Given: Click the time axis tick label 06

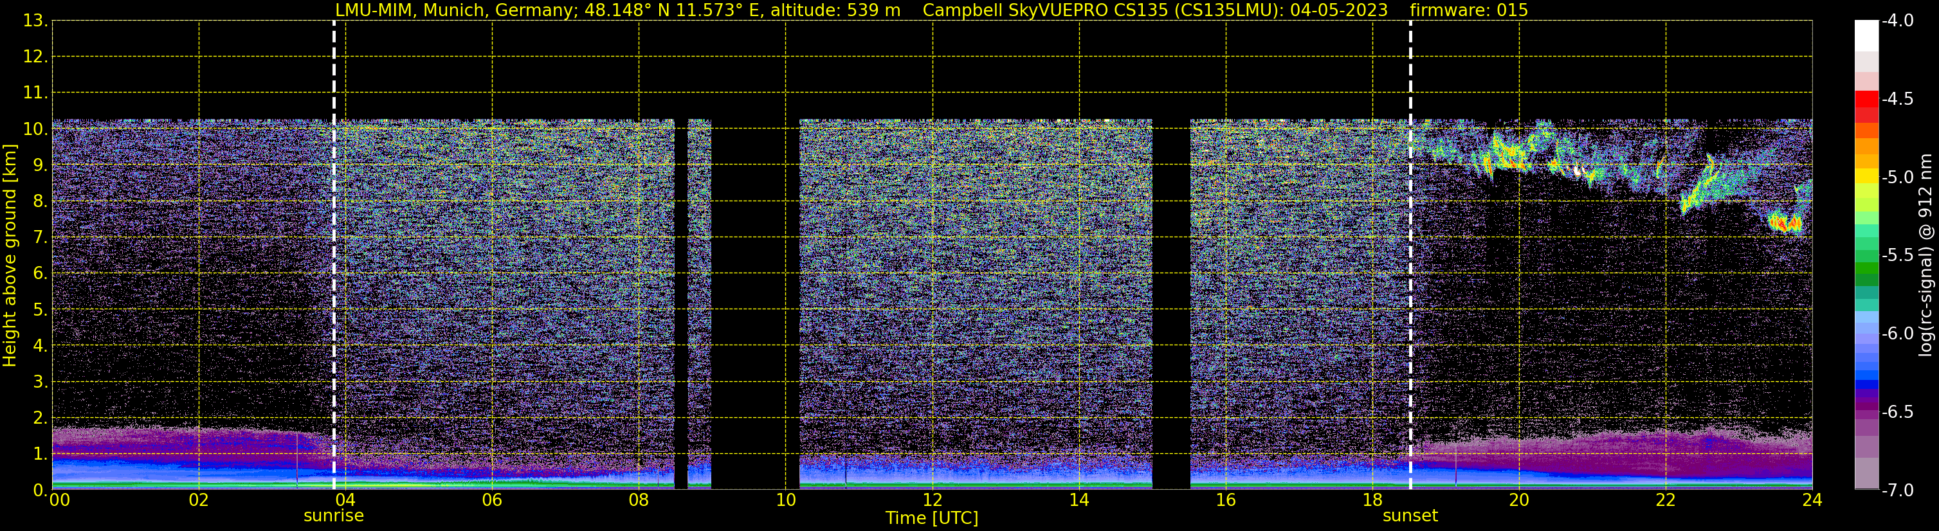Looking at the screenshot, I should point(492,500).
